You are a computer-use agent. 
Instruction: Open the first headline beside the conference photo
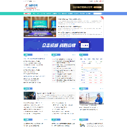point(70,19)
